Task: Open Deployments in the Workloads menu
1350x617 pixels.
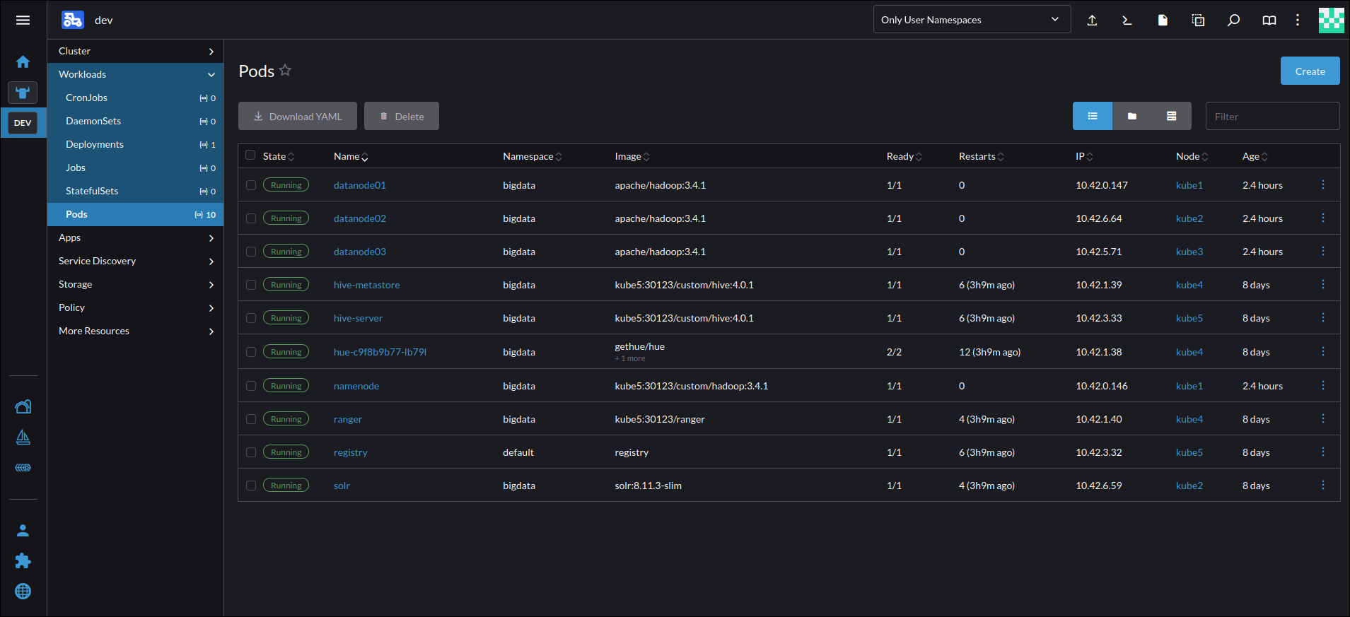Action: click(135, 144)
